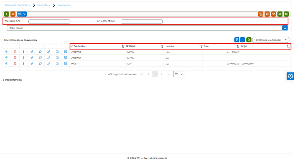Viewport: 294px width, 161px height.
Task: Delete row 20250004 with trash icon
Action: tap(15, 58)
